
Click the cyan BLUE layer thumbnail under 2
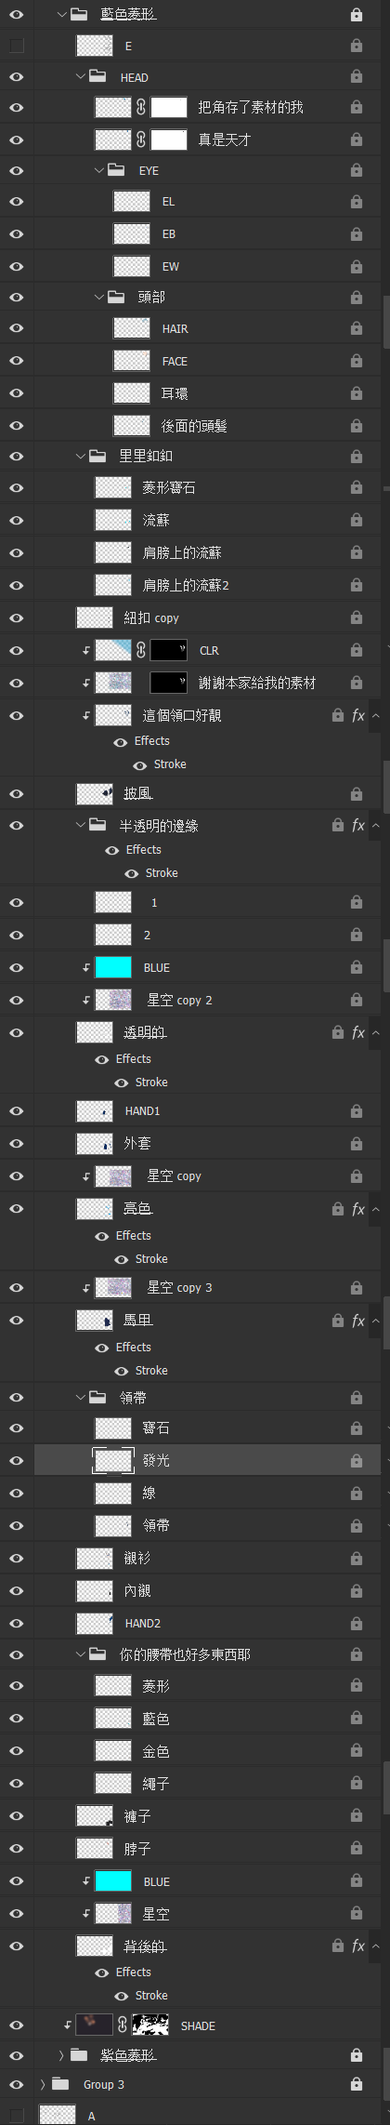[x=113, y=967]
